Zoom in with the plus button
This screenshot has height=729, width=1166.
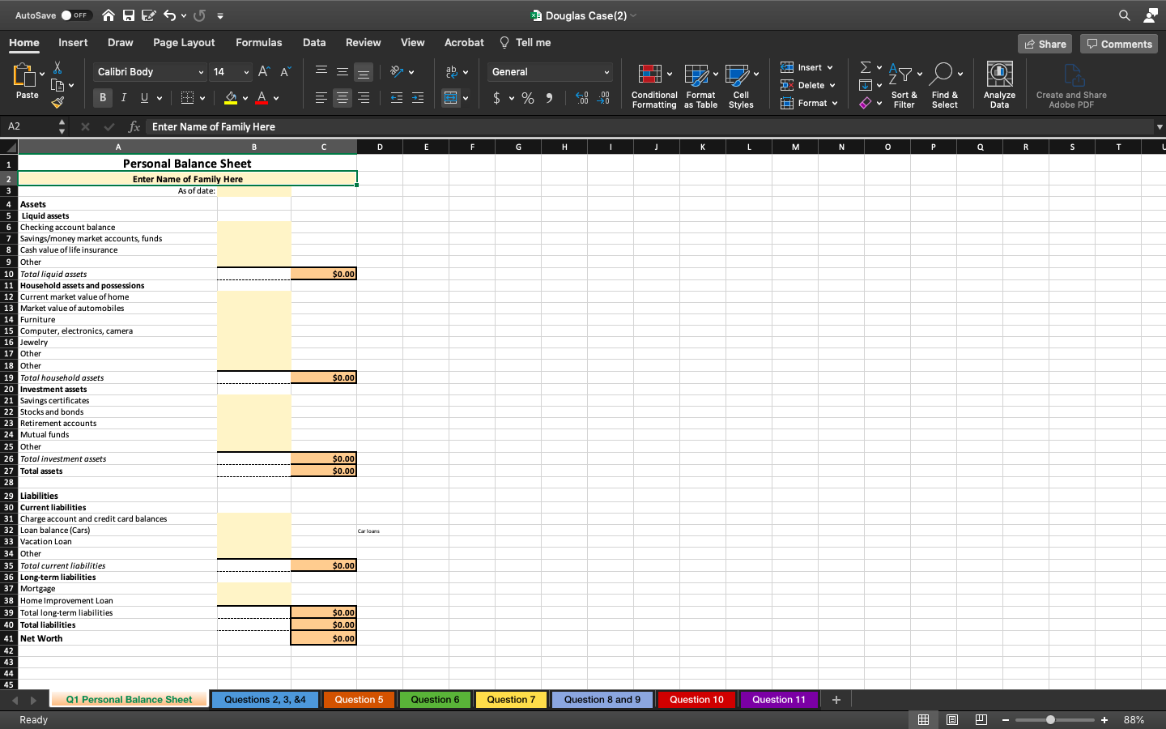point(1104,719)
